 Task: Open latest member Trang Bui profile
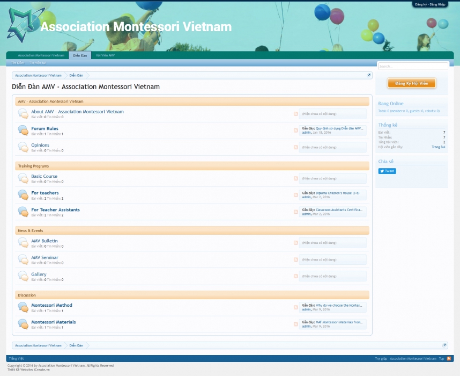[x=438, y=147]
